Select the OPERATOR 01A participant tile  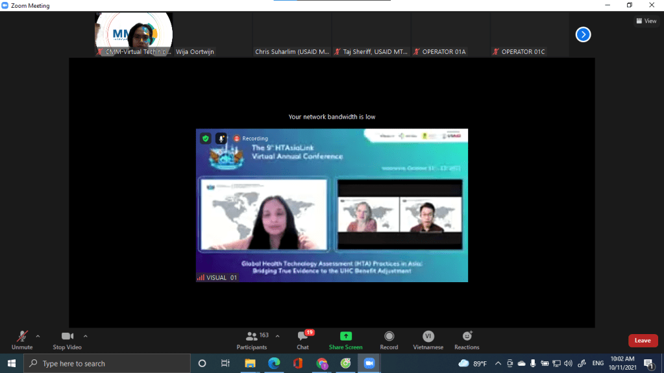[x=450, y=34]
